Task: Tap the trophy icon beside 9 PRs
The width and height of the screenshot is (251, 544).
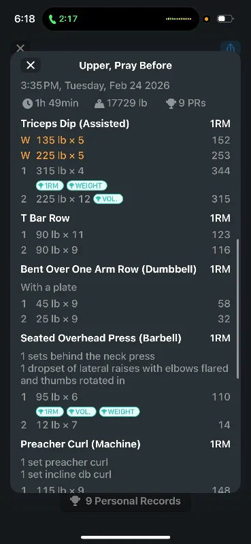Action: [171, 103]
